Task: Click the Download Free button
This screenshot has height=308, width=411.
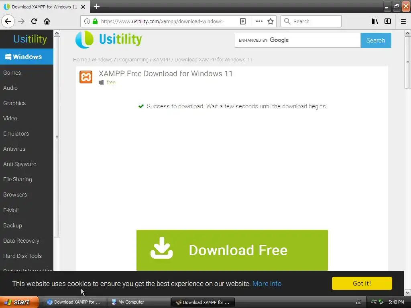Action: click(x=232, y=250)
